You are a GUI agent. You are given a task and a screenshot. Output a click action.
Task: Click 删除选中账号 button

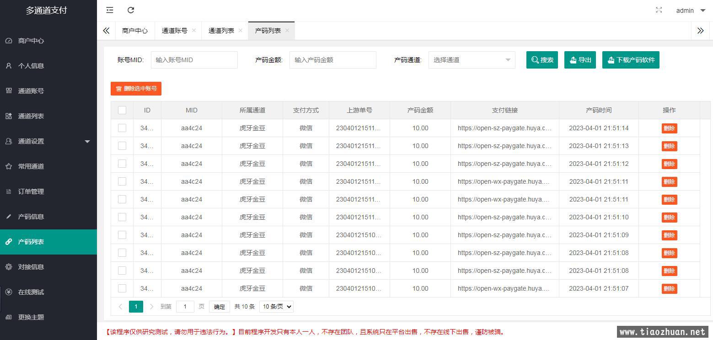[x=136, y=89]
